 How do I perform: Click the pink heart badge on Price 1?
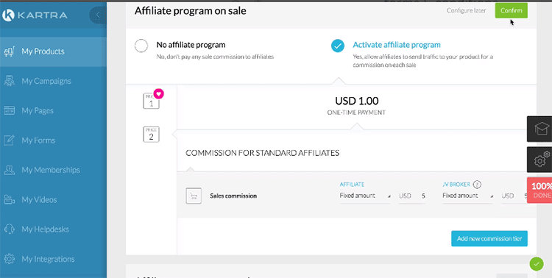click(159, 94)
